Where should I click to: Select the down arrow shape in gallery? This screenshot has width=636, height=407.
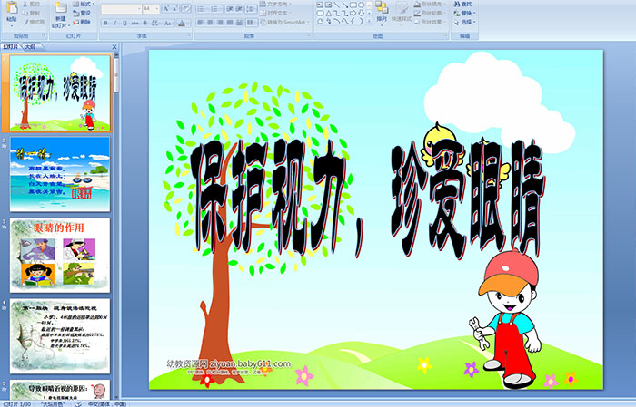361,14
